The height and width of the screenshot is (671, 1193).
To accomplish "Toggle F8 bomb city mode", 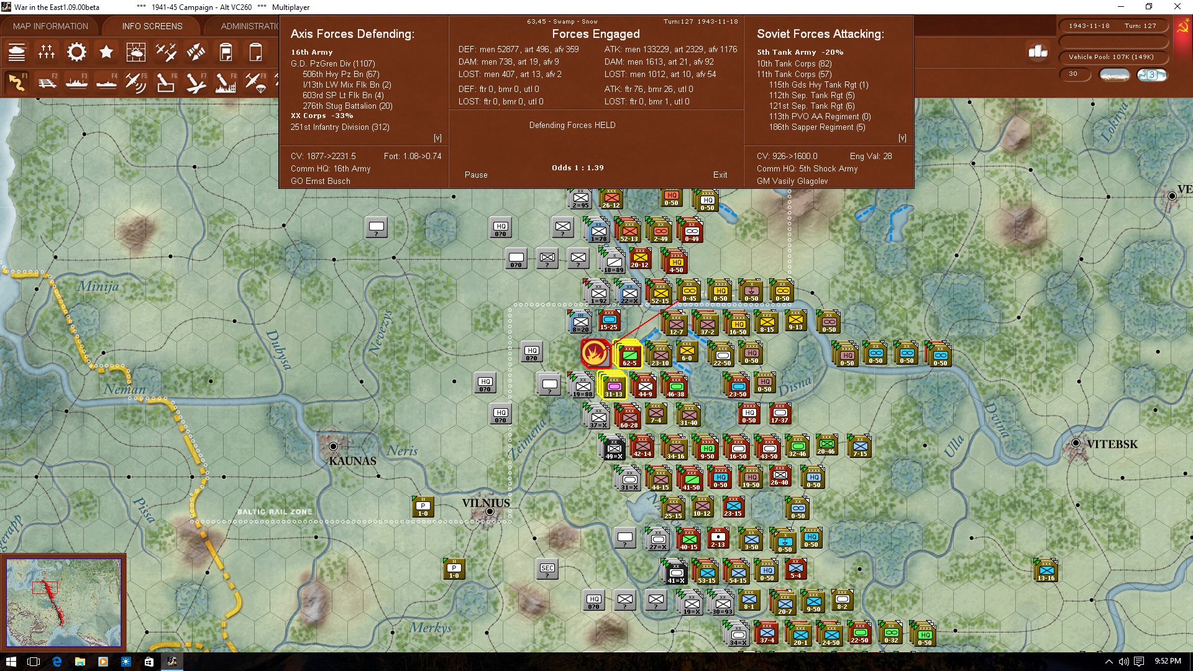I will pyautogui.click(x=226, y=82).
